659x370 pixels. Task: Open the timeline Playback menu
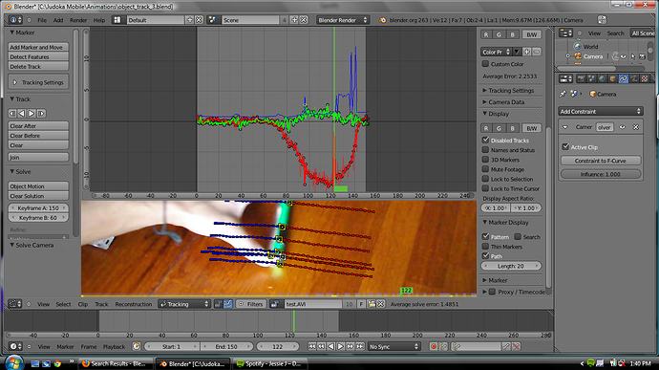point(114,347)
